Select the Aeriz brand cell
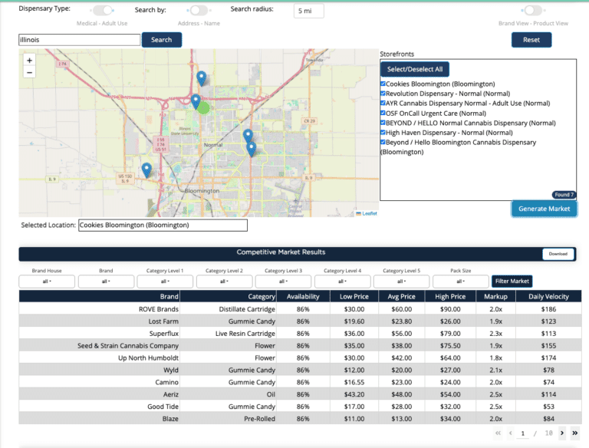The image size is (589, 448). coord(100,394)
